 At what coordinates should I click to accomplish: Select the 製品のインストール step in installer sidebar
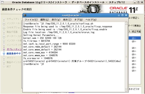[14, 62]
